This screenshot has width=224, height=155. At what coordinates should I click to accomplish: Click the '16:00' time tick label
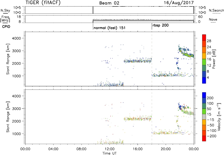click(137, 149)
